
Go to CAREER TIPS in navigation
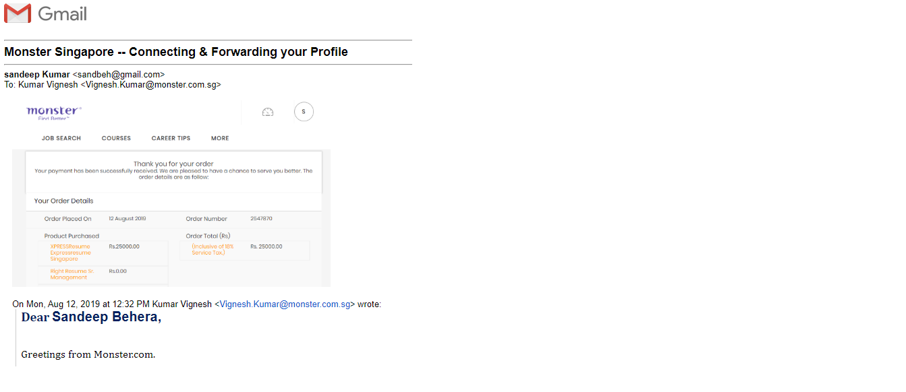click(171, 138)
